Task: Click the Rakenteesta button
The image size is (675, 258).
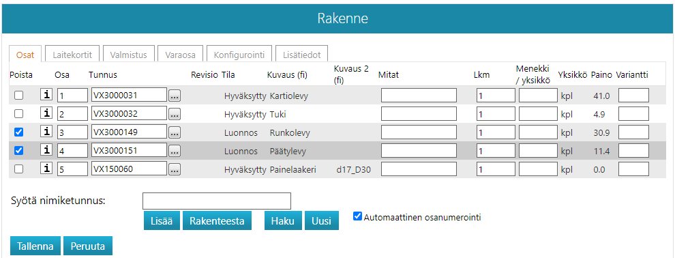Action: [217, 221]
